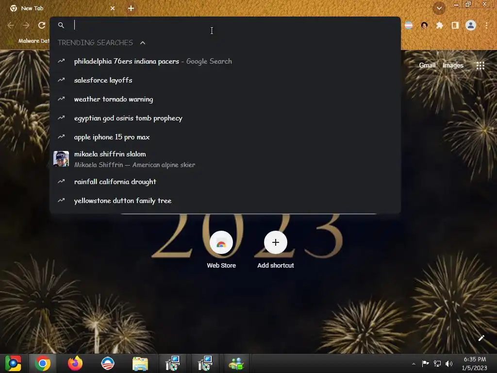
Task: Open File Explorer from the taskbar
Action: (140, 364)
